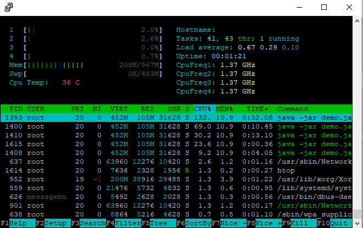Click the CpuFreq4 1.37 GHz reading
Screen dimensions: 363x228
[x=215, y=92]
